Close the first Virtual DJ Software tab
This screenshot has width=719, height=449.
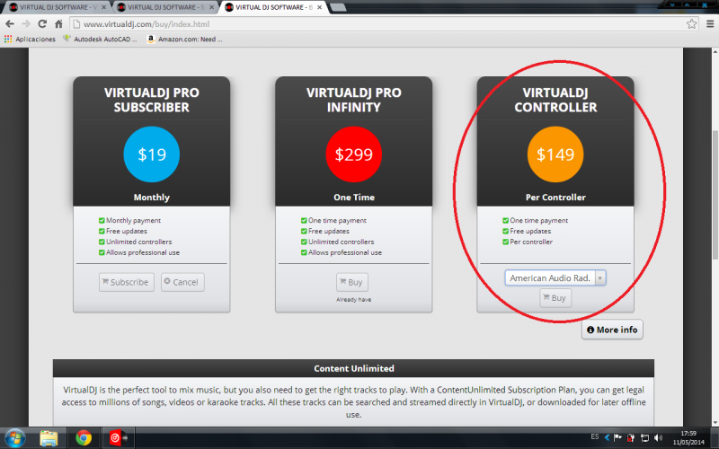(x=104, y=7)
